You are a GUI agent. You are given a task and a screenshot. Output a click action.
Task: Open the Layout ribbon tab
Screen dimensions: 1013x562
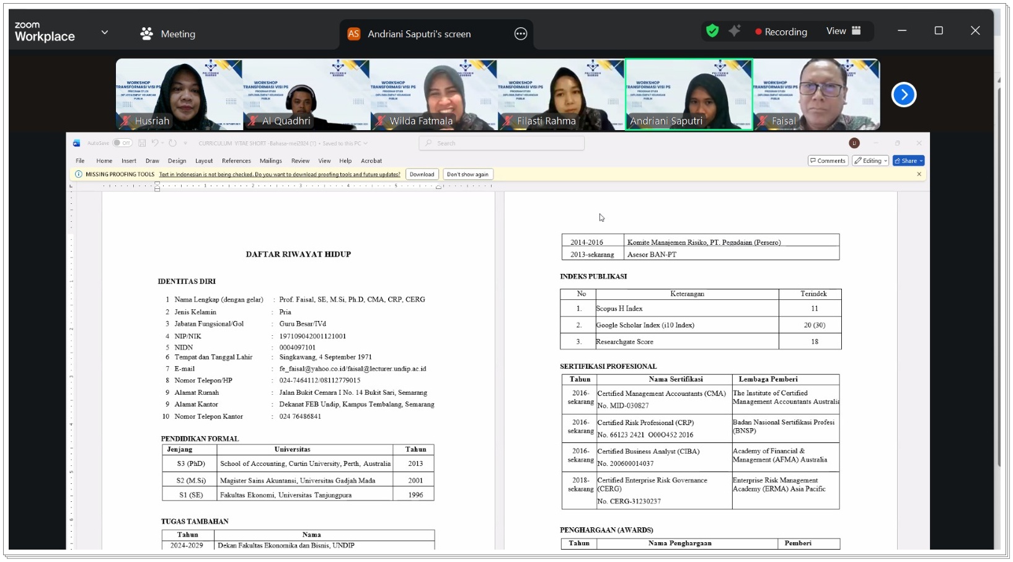click(204, 160)
